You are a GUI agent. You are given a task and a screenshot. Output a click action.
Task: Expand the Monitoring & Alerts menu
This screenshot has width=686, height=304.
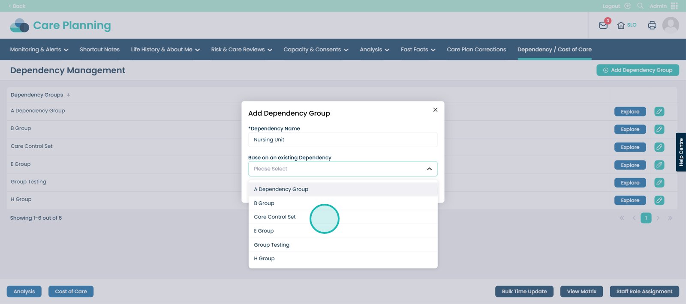click(x=39, y=50)
